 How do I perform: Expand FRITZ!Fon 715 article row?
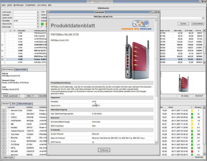[x=2, y=57]
